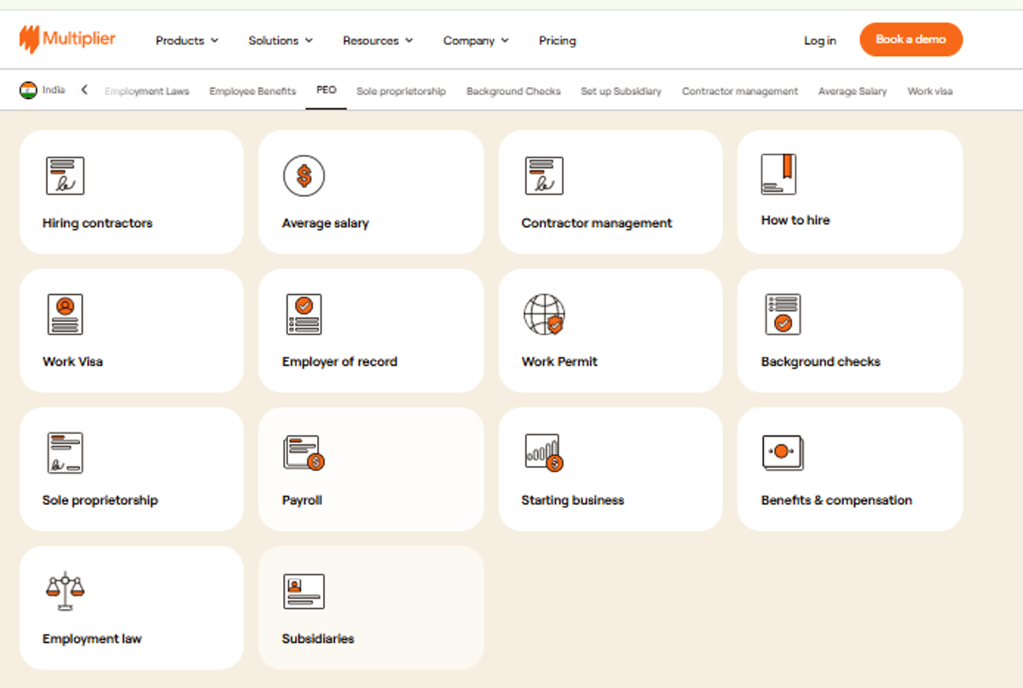Viewport: 1023px width, 688px height.
Task: Click the Background checks list icon
Action: point(783,315)
